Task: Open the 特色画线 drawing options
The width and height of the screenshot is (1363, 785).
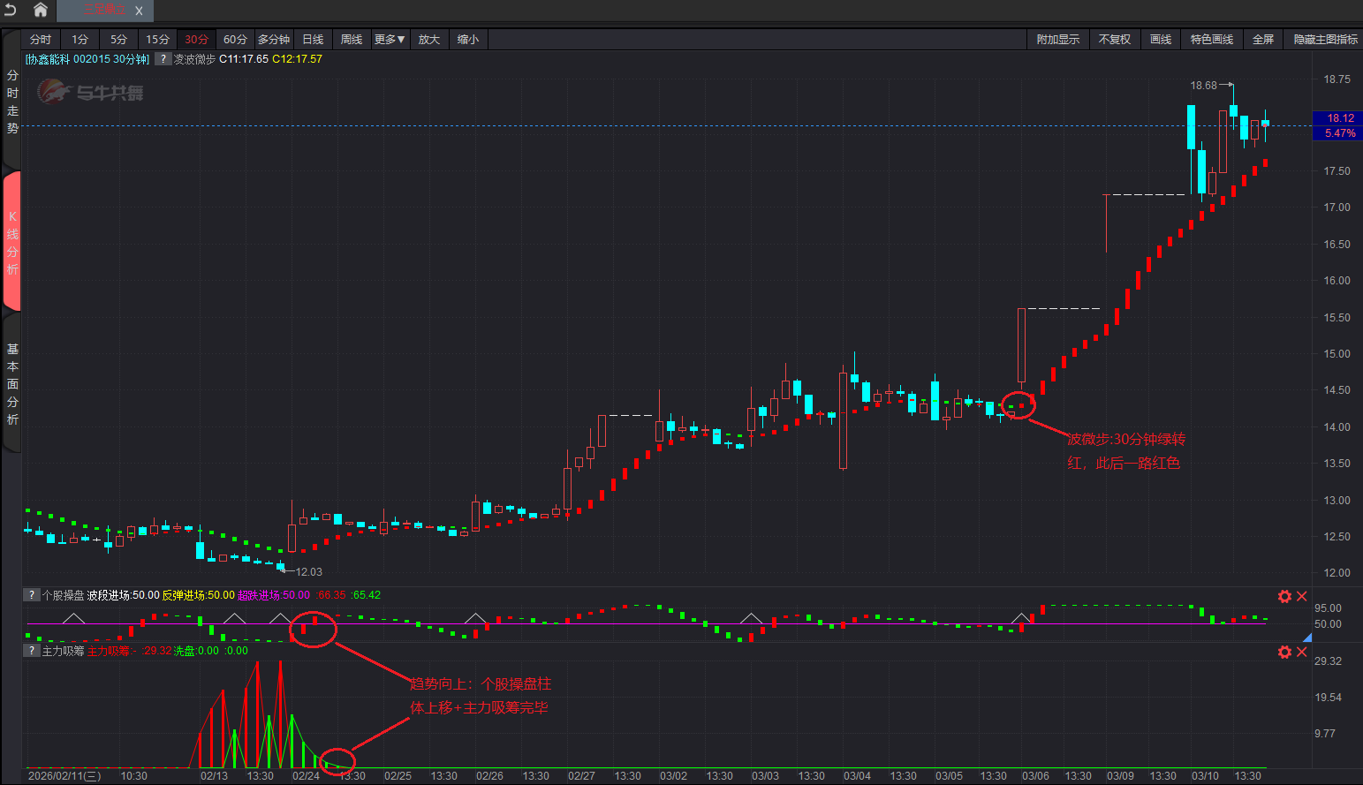Action: tap(1211, 40)
